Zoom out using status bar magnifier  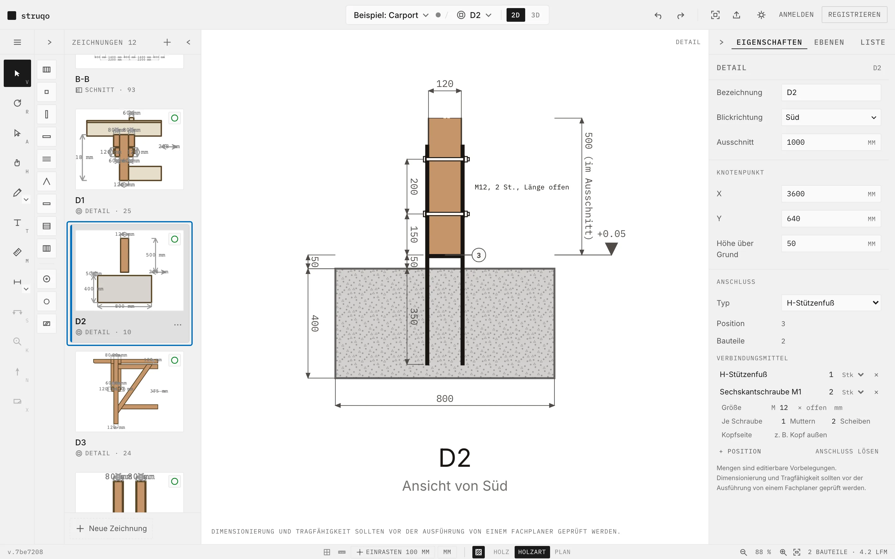743,552
